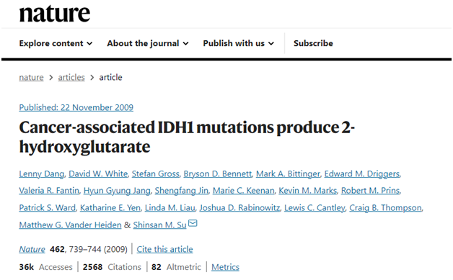View author Bryson D. Bennett
453x280 pixels.
218,174
